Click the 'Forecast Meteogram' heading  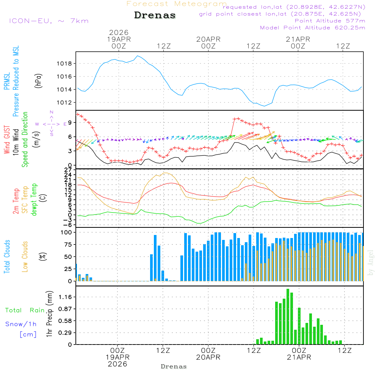[x=176, y=4]
